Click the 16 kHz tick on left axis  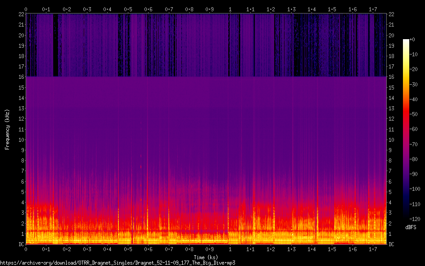point(22,77)
